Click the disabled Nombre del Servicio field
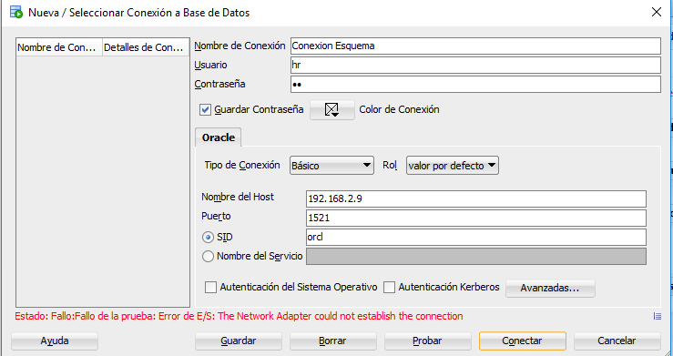The width and height of the screenshot is (673, 356). [x=476, y=257]
